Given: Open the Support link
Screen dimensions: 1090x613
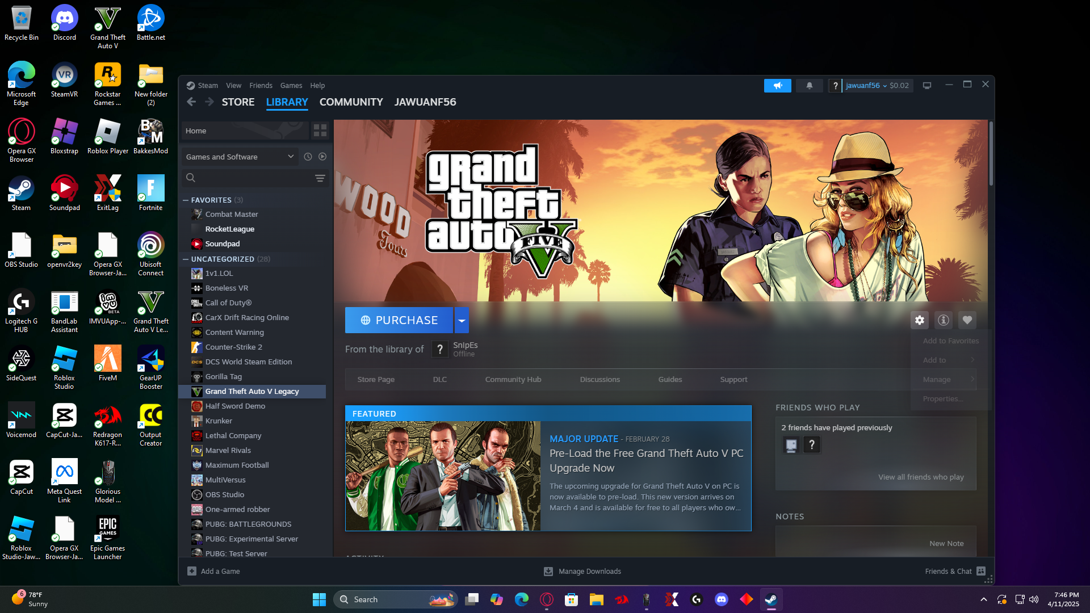Looking at the screenshot, I should tap(733, 380).
